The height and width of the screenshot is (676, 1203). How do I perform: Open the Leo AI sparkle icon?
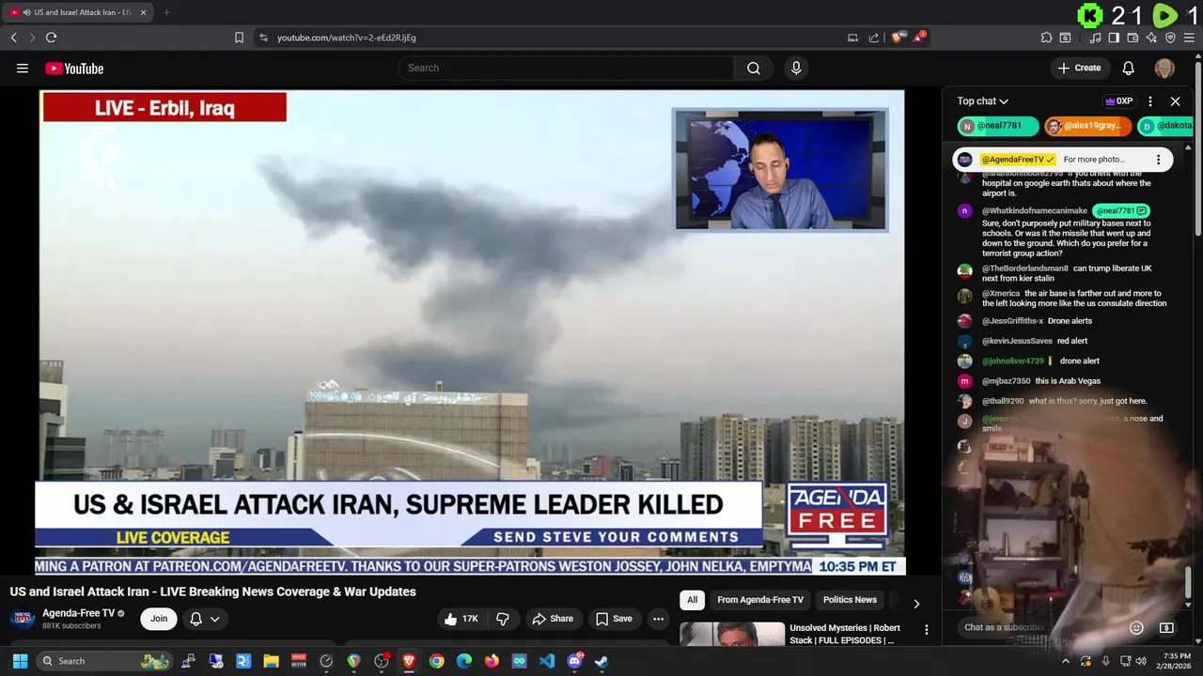(1151, 38)
